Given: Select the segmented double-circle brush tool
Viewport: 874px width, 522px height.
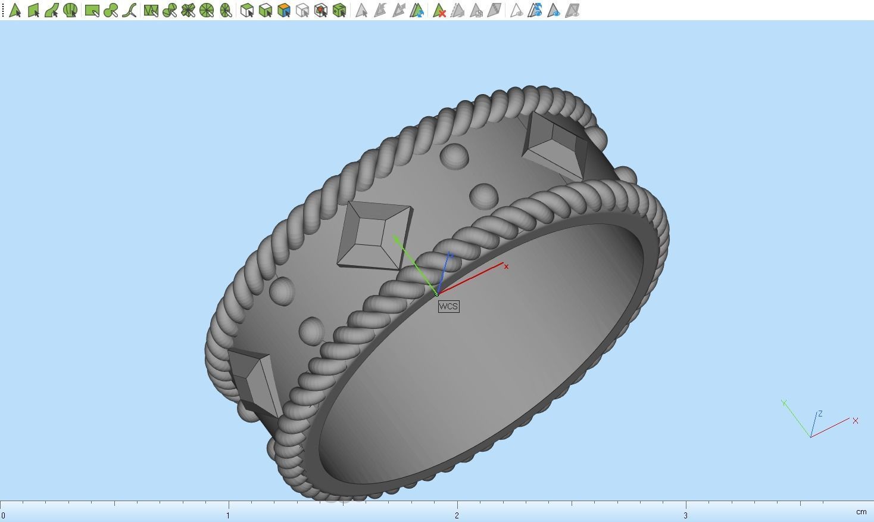Looking at the screenshot, I should tap(170, 10).
